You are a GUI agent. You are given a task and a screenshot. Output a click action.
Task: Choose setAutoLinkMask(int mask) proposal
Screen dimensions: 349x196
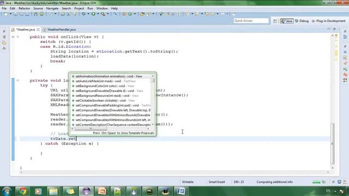111,81
